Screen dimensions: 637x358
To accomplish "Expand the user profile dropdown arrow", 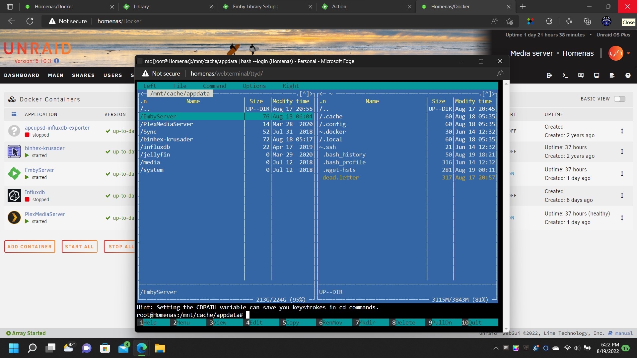I will point(628,53).
